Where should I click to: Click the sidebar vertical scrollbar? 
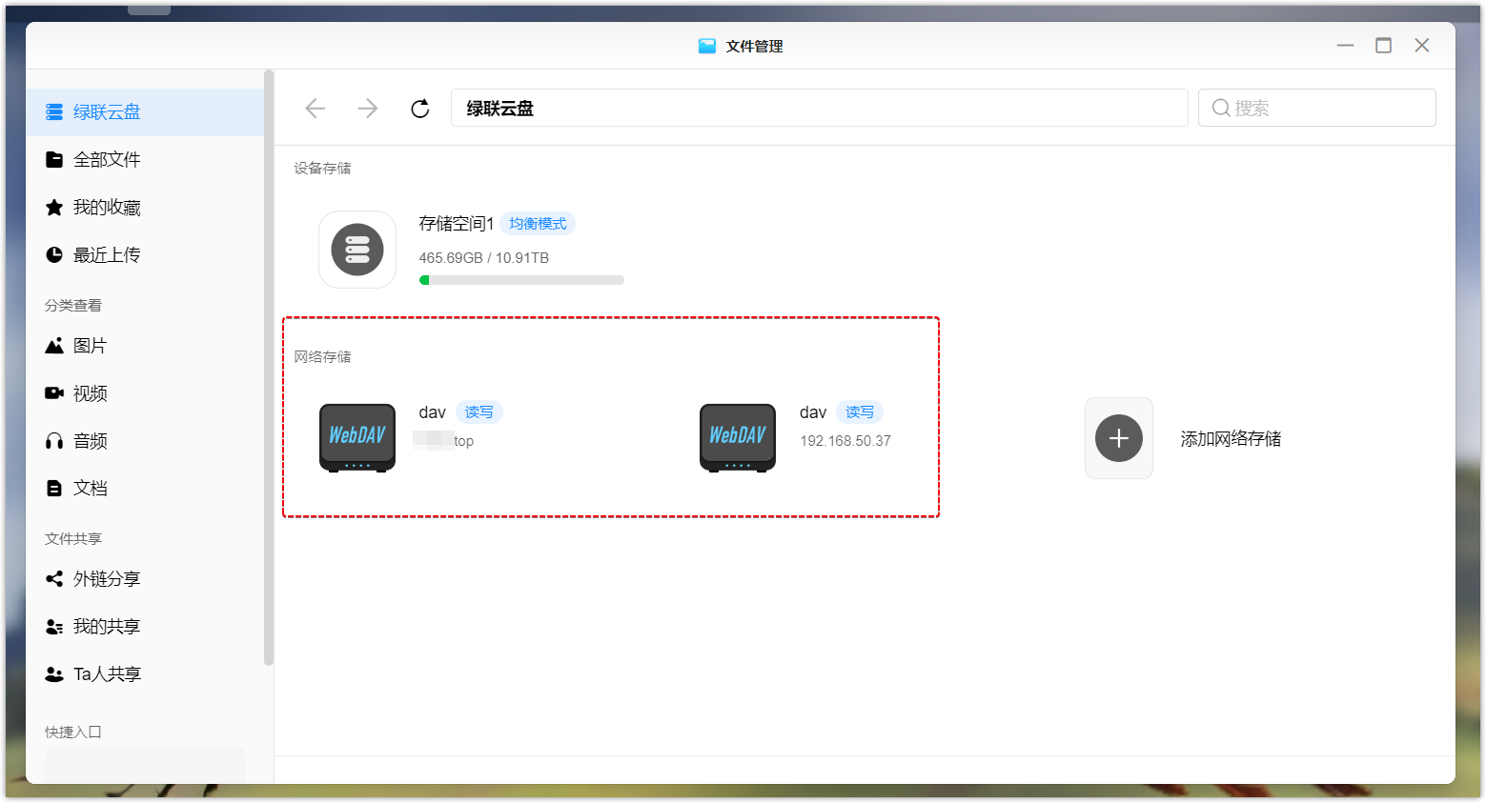pyautogui.click(x=269, y=368)
